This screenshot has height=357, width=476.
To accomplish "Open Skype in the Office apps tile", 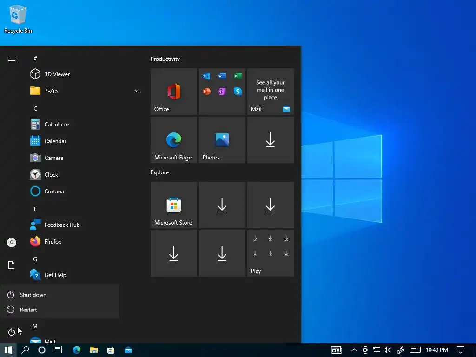I will tap(238, 92).
